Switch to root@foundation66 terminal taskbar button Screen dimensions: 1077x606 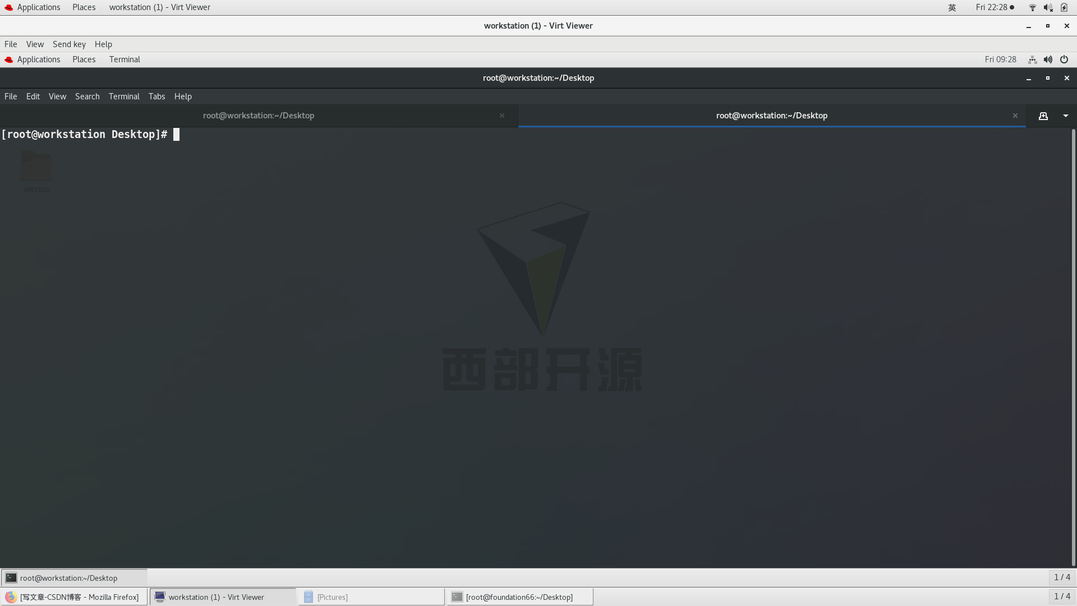[519, 597]
